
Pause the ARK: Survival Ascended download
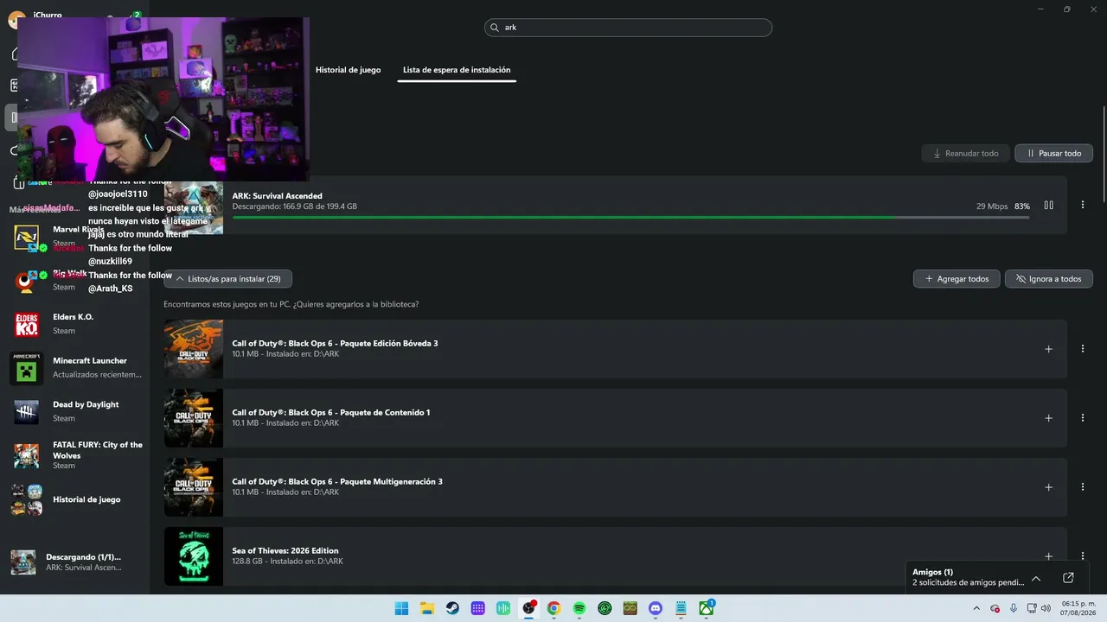[1048, 206]
